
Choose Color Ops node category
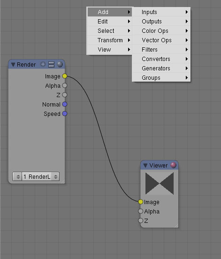161,31
